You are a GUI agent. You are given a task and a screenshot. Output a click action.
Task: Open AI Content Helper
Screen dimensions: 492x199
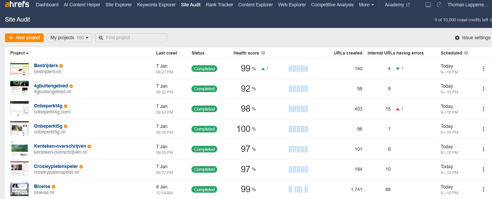click(x=82, y=5)
